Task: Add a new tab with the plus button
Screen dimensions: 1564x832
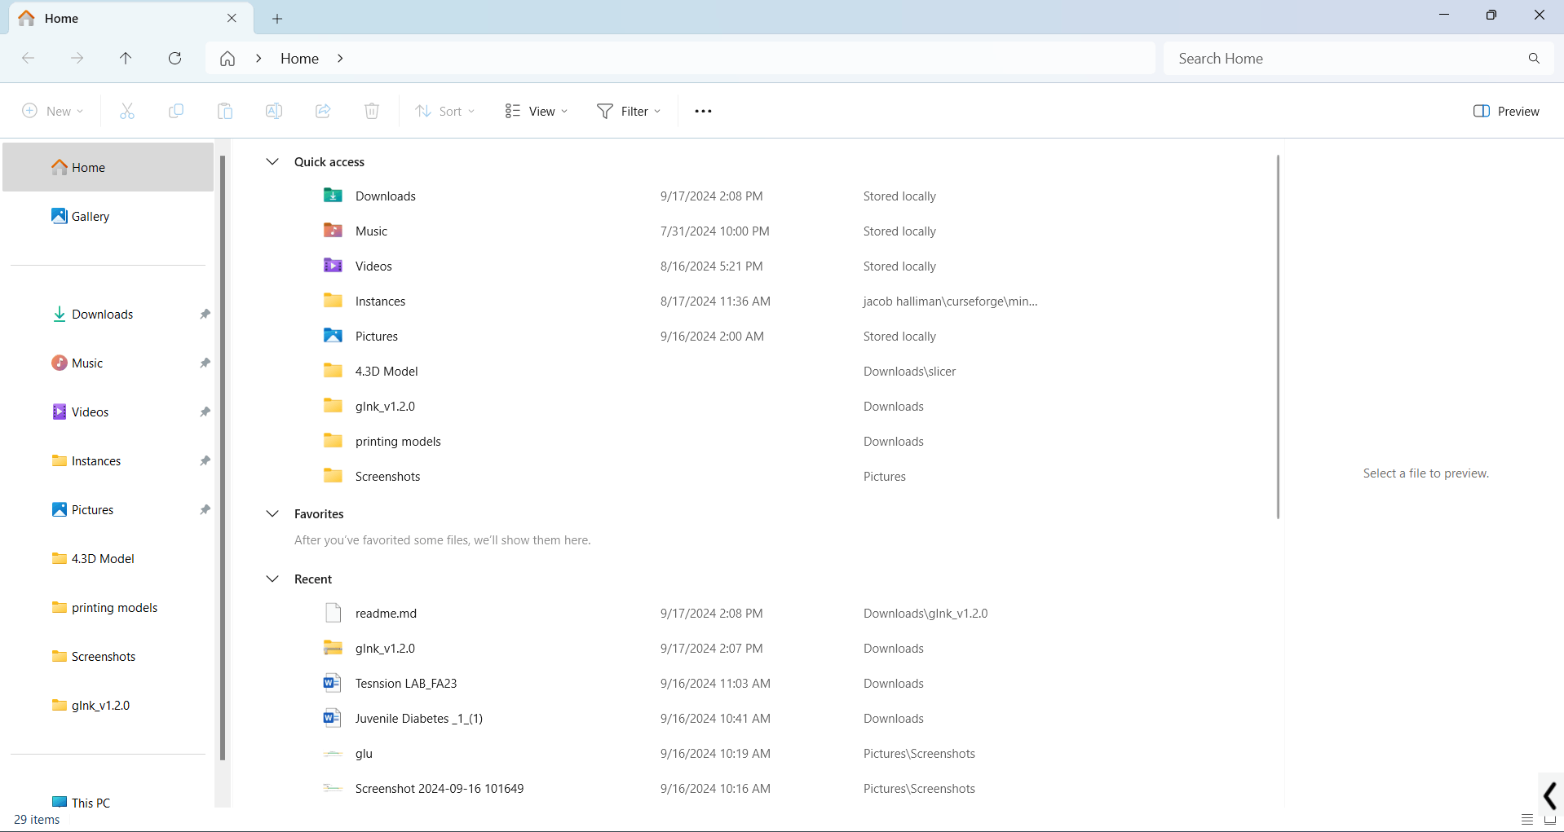Action: coord(277,18)
